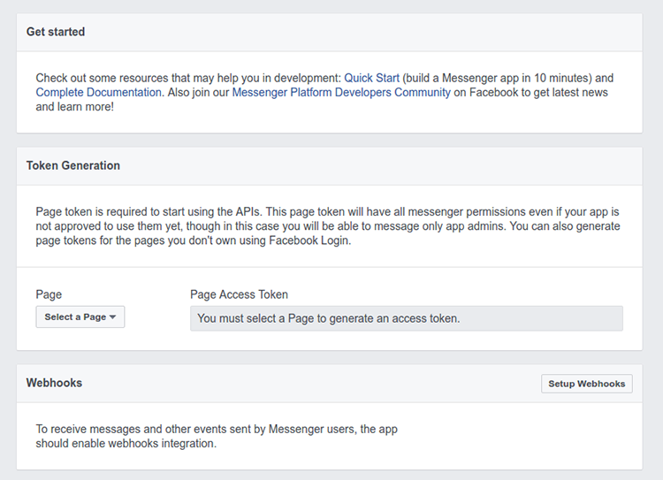
Task: Click the 'Facebook Login' text mention
Action: 309,240
